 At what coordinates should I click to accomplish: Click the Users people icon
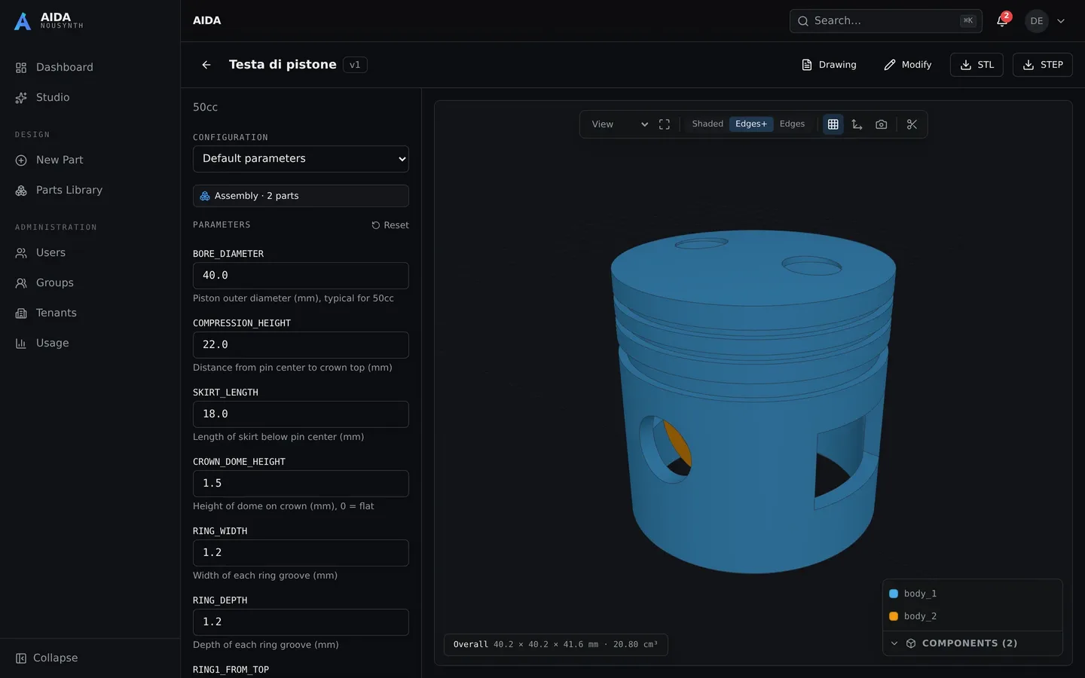click(x=21, y=253)
